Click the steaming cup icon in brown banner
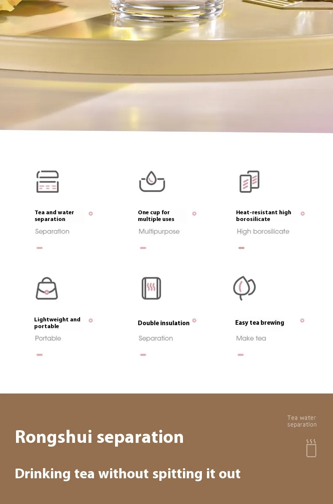Image resolution: width=333 pixels, height=504 pixels. pos(311,448)
